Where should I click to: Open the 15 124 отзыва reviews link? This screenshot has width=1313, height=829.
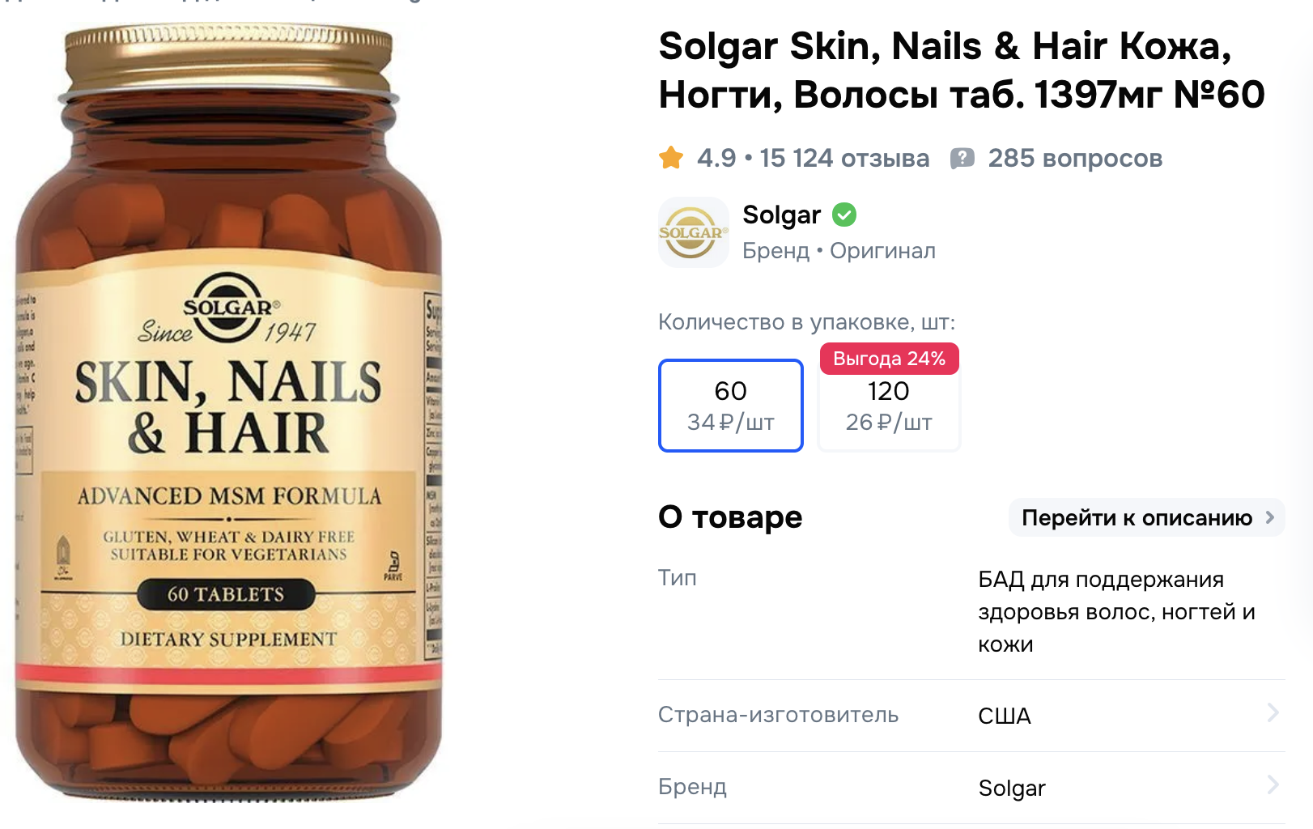coord(843,158)
